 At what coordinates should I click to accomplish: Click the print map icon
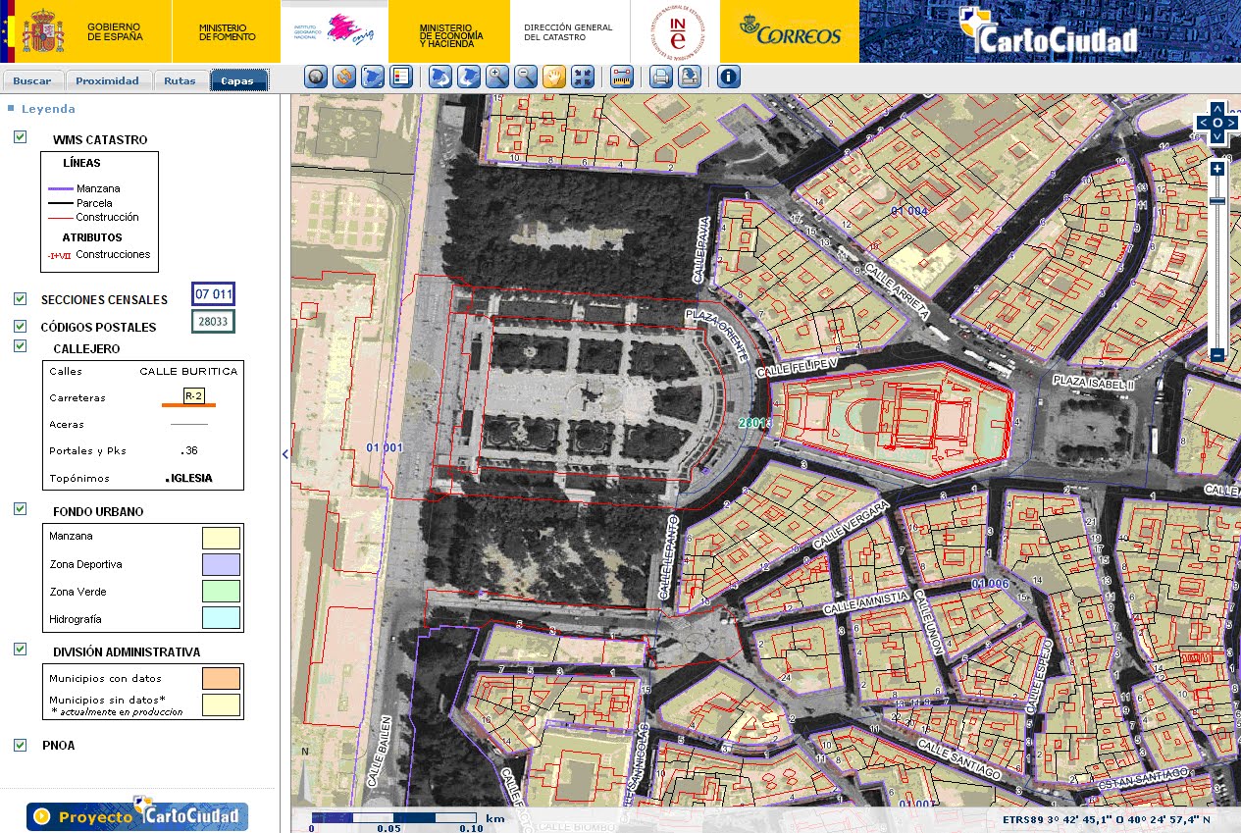(x=660, y=77)
